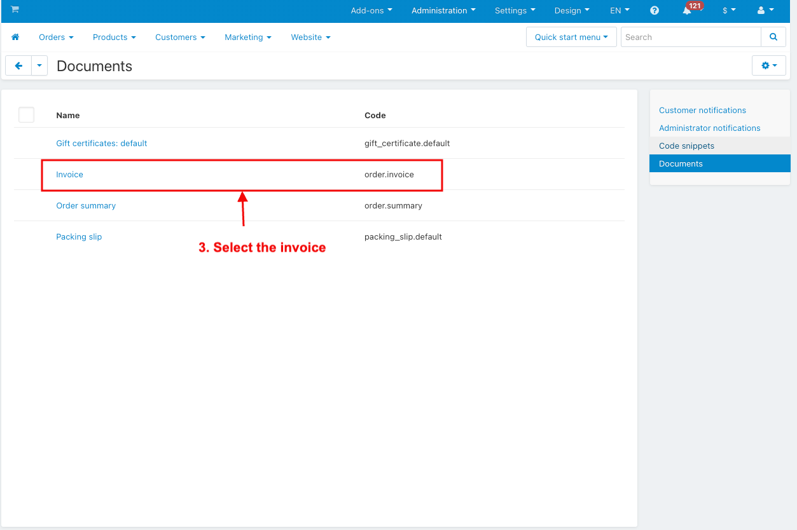This screenshot has height=530, width=797.
Task: Change language with EN dropdown
Action: (620, 11)
